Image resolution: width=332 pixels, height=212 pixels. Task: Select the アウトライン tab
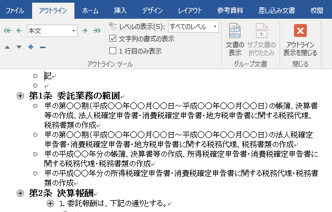[53, 11]
